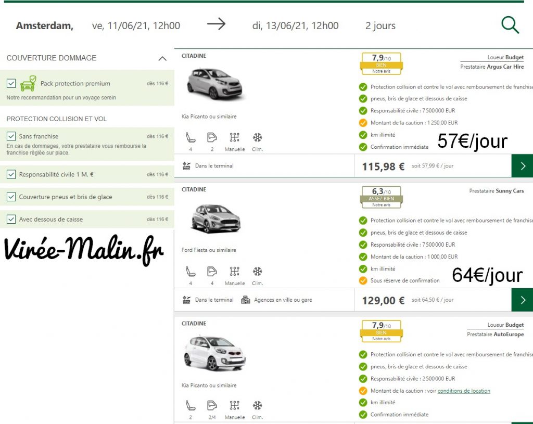This screenshot has width=533, height=424.
Task: Click the 'Agences en ville ou gare' icon
Action: pos(244,300)
